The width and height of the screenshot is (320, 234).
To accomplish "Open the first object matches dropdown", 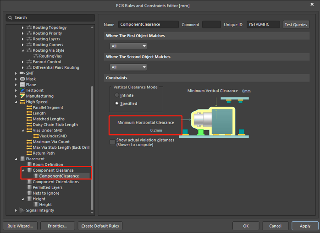I will (128, 46).
